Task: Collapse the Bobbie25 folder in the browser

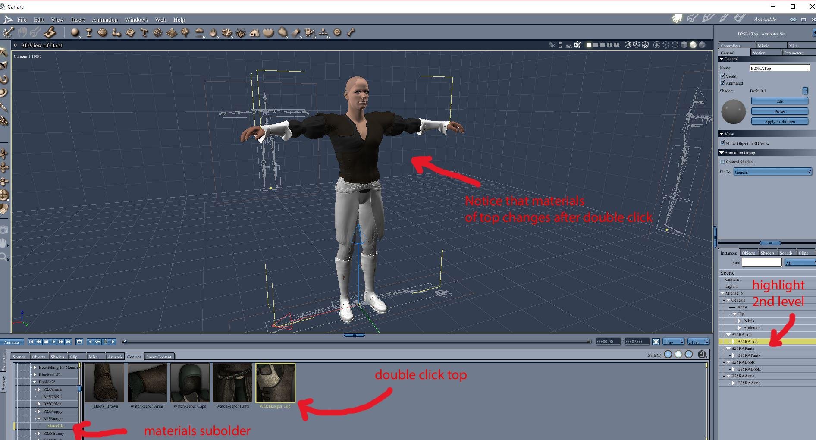Action: click(x=35, y=382)
